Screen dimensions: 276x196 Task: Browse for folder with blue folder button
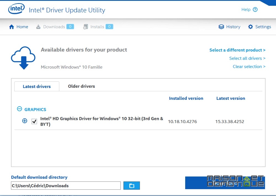[x=132, y=186]
